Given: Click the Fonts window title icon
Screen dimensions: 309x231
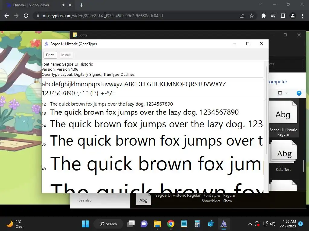Looking at the screenshot, I should coord(75,35).
